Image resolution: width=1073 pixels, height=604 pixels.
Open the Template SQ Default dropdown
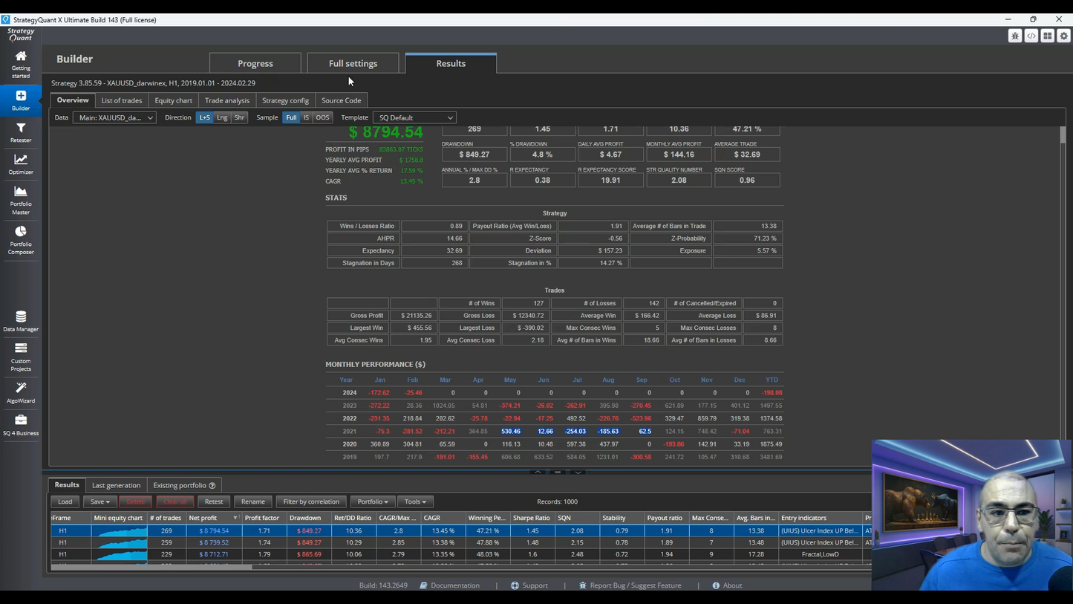(x=414, y=117)
